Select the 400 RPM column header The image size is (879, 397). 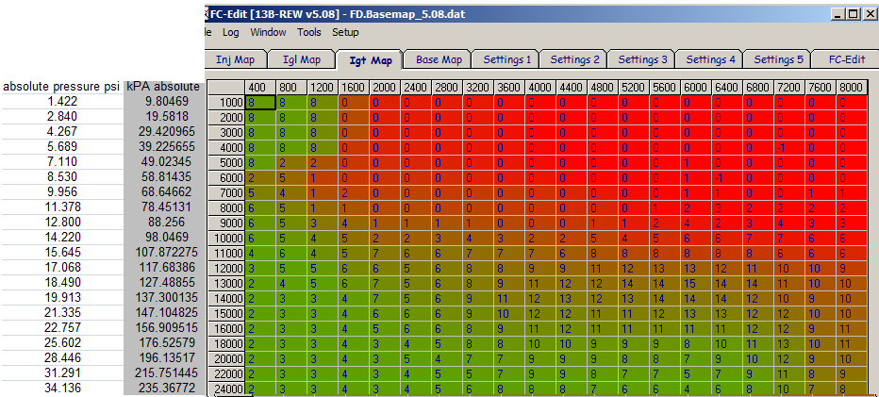tap(260, 88)
